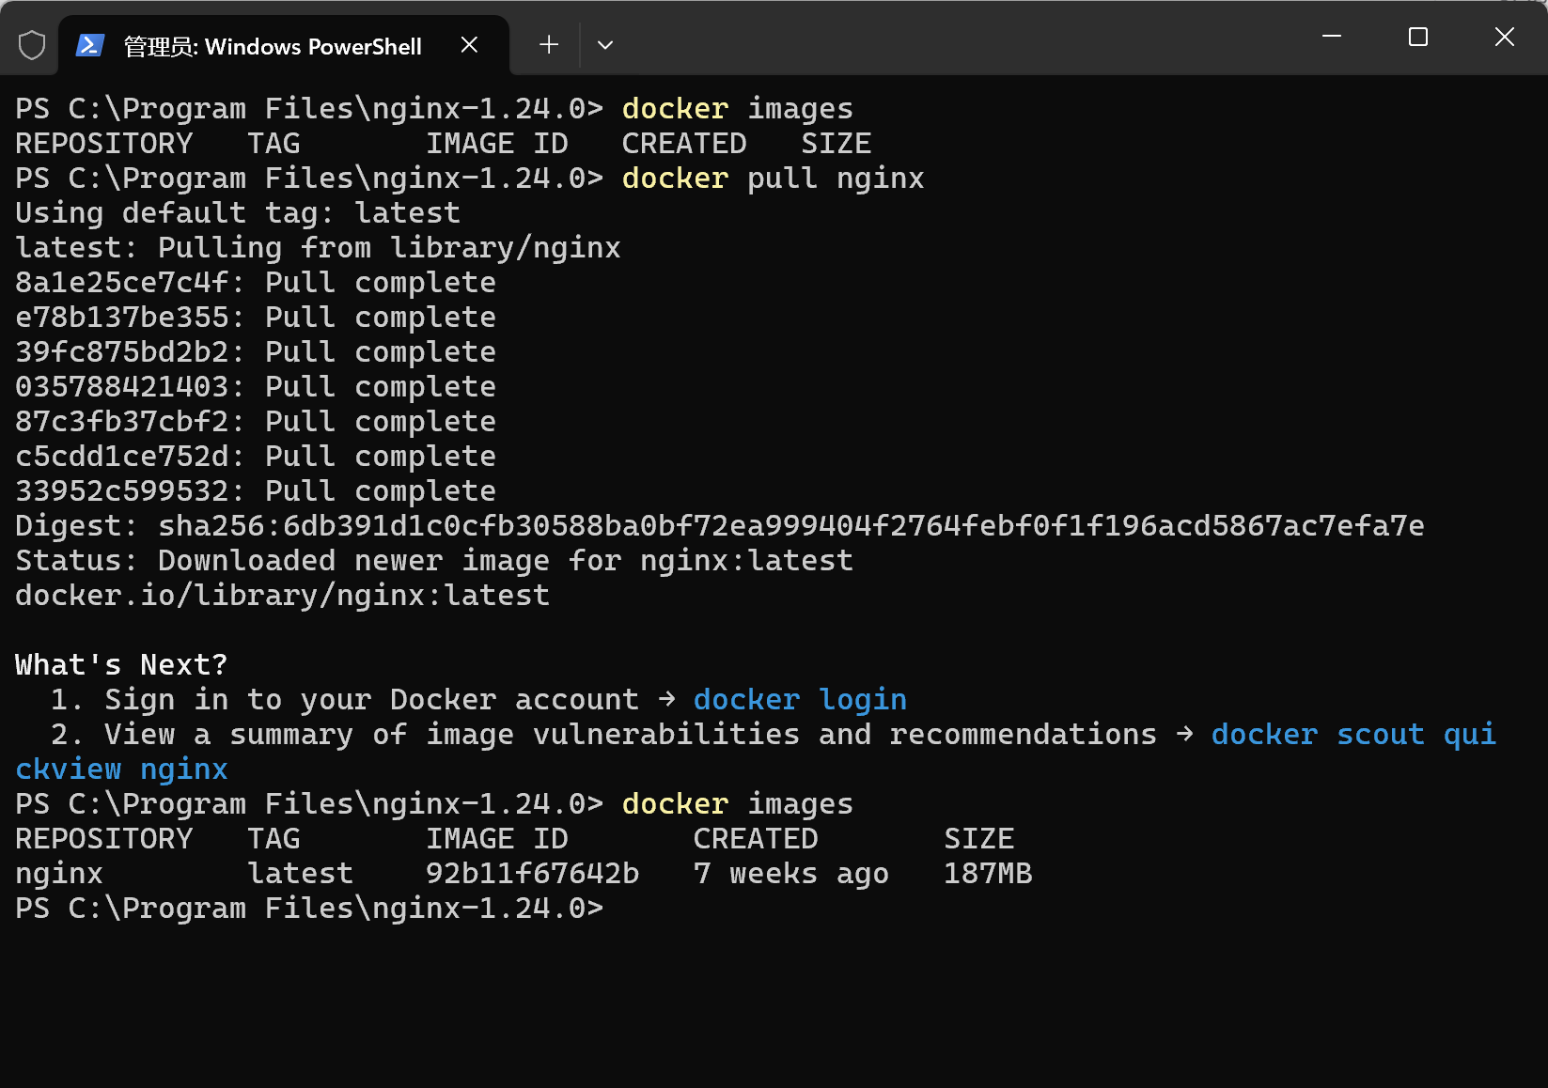Open a new tab with the plus button
The height and width of the screenshot is (1088, 1548).
click(549, 45)
